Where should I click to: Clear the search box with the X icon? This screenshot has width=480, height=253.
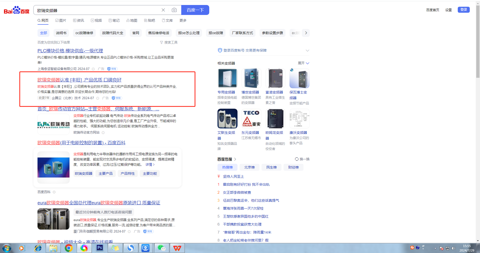click(x=163, y=10)
